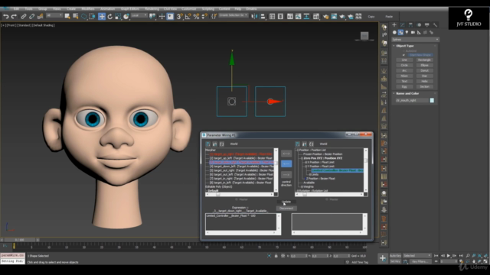
Task: Choose the Select and Scale tool
Action: coord(118,16)
